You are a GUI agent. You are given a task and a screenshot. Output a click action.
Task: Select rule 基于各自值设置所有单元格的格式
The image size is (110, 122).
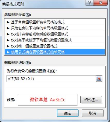coord(55,22)
